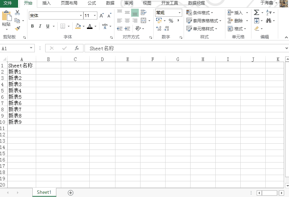Toggle Bold formatting
The height and width of the screenshot is (197, 289).
[x=32, y=26]
